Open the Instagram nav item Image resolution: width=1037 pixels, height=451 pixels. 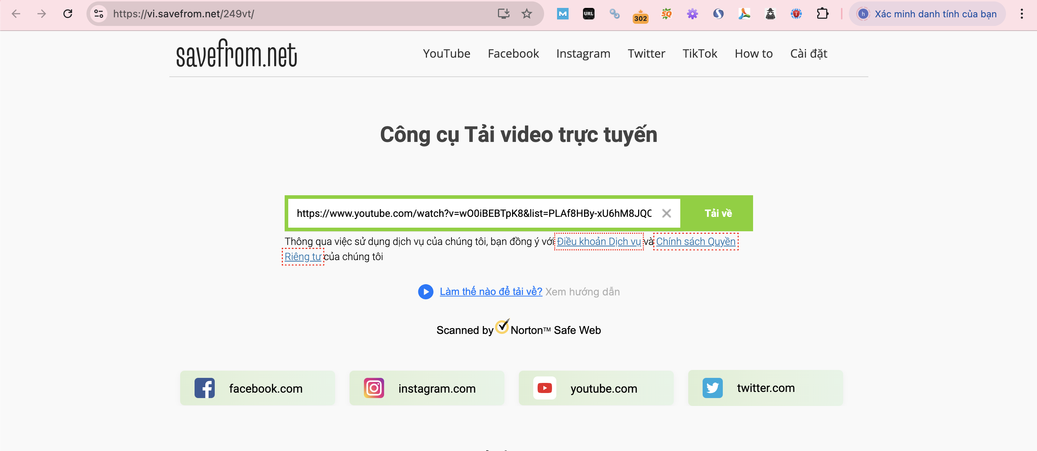click(x=583, y=54)
